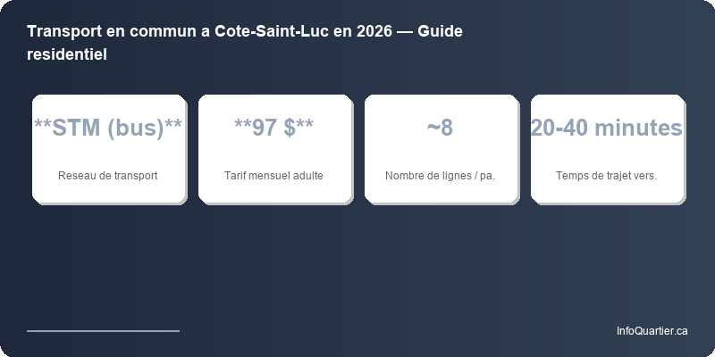Click blank area under 'Nombre de lignes' label
This screenshot has width=715, height=357.
pos(440,193)
